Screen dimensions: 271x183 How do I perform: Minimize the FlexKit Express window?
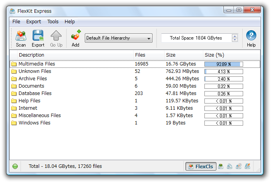click(229, 10)
